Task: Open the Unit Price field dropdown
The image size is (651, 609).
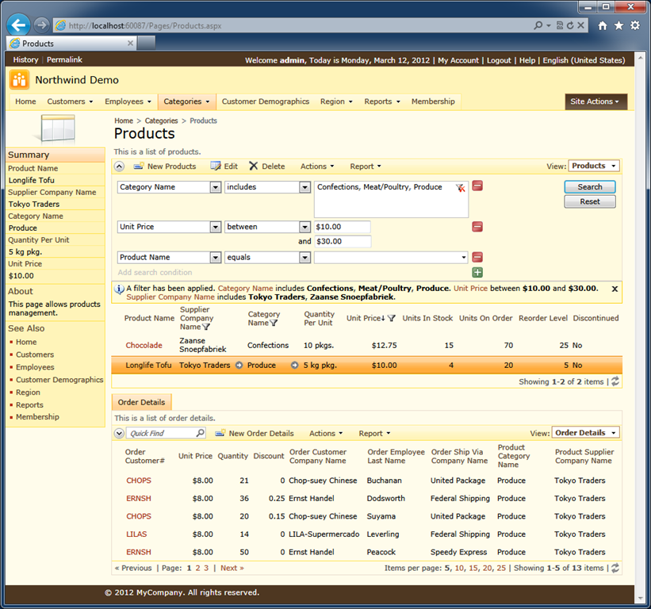Action: tap(216, 227)
